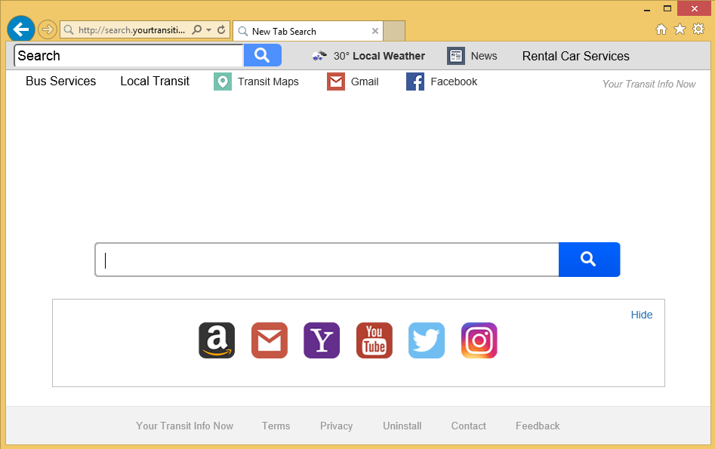Screen dimensions: 715x449
Task: Open a new blank tab button
Action: (394, 31)
